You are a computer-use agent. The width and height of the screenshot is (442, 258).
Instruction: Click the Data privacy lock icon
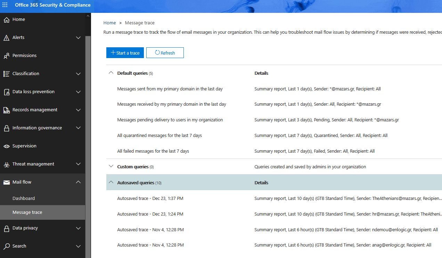(x=6, y=228)
